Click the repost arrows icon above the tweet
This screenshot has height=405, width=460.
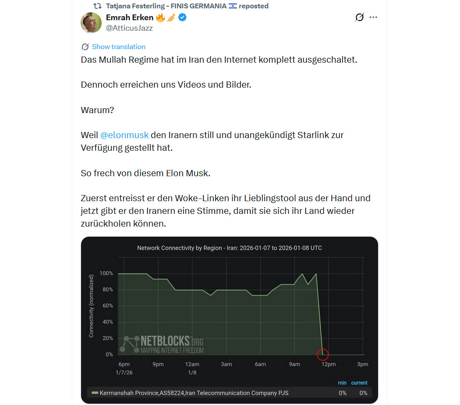coord(98,6)
